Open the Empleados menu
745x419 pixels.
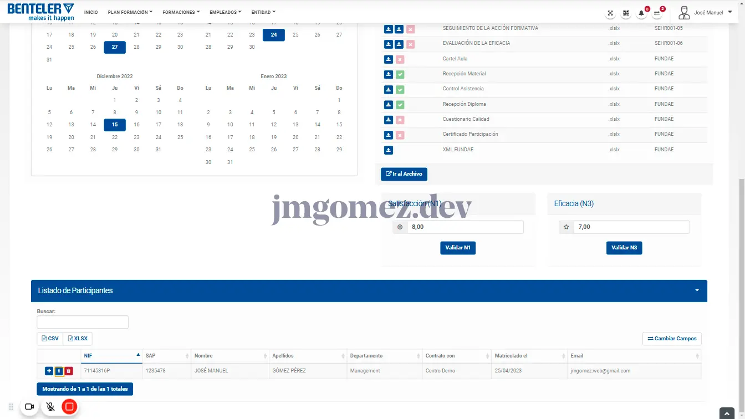225,12
